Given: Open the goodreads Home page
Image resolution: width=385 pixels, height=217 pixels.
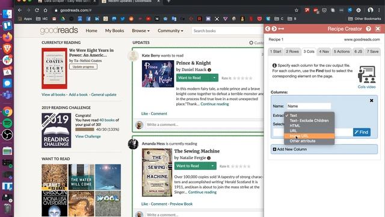Looking at the screenshot, I should [91, 31].
